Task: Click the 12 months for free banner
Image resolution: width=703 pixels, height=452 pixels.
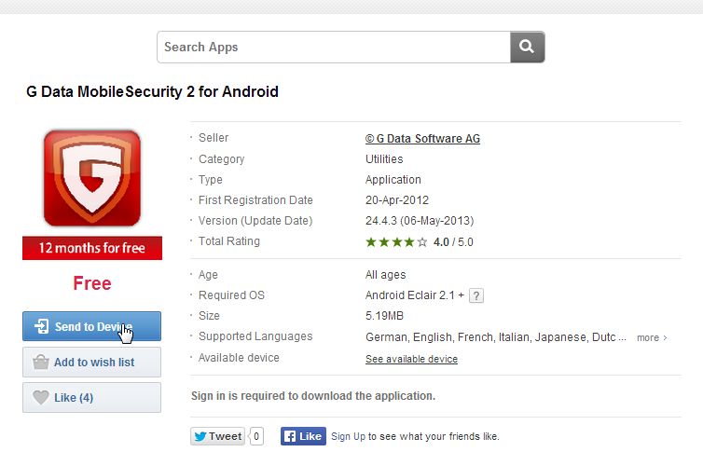Action: click(92, 248)
